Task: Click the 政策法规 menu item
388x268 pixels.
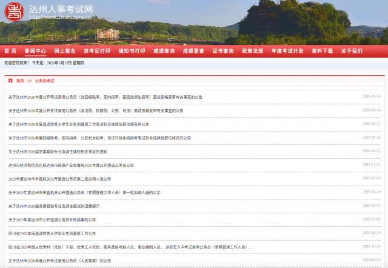Action: [x=253, y=51]
